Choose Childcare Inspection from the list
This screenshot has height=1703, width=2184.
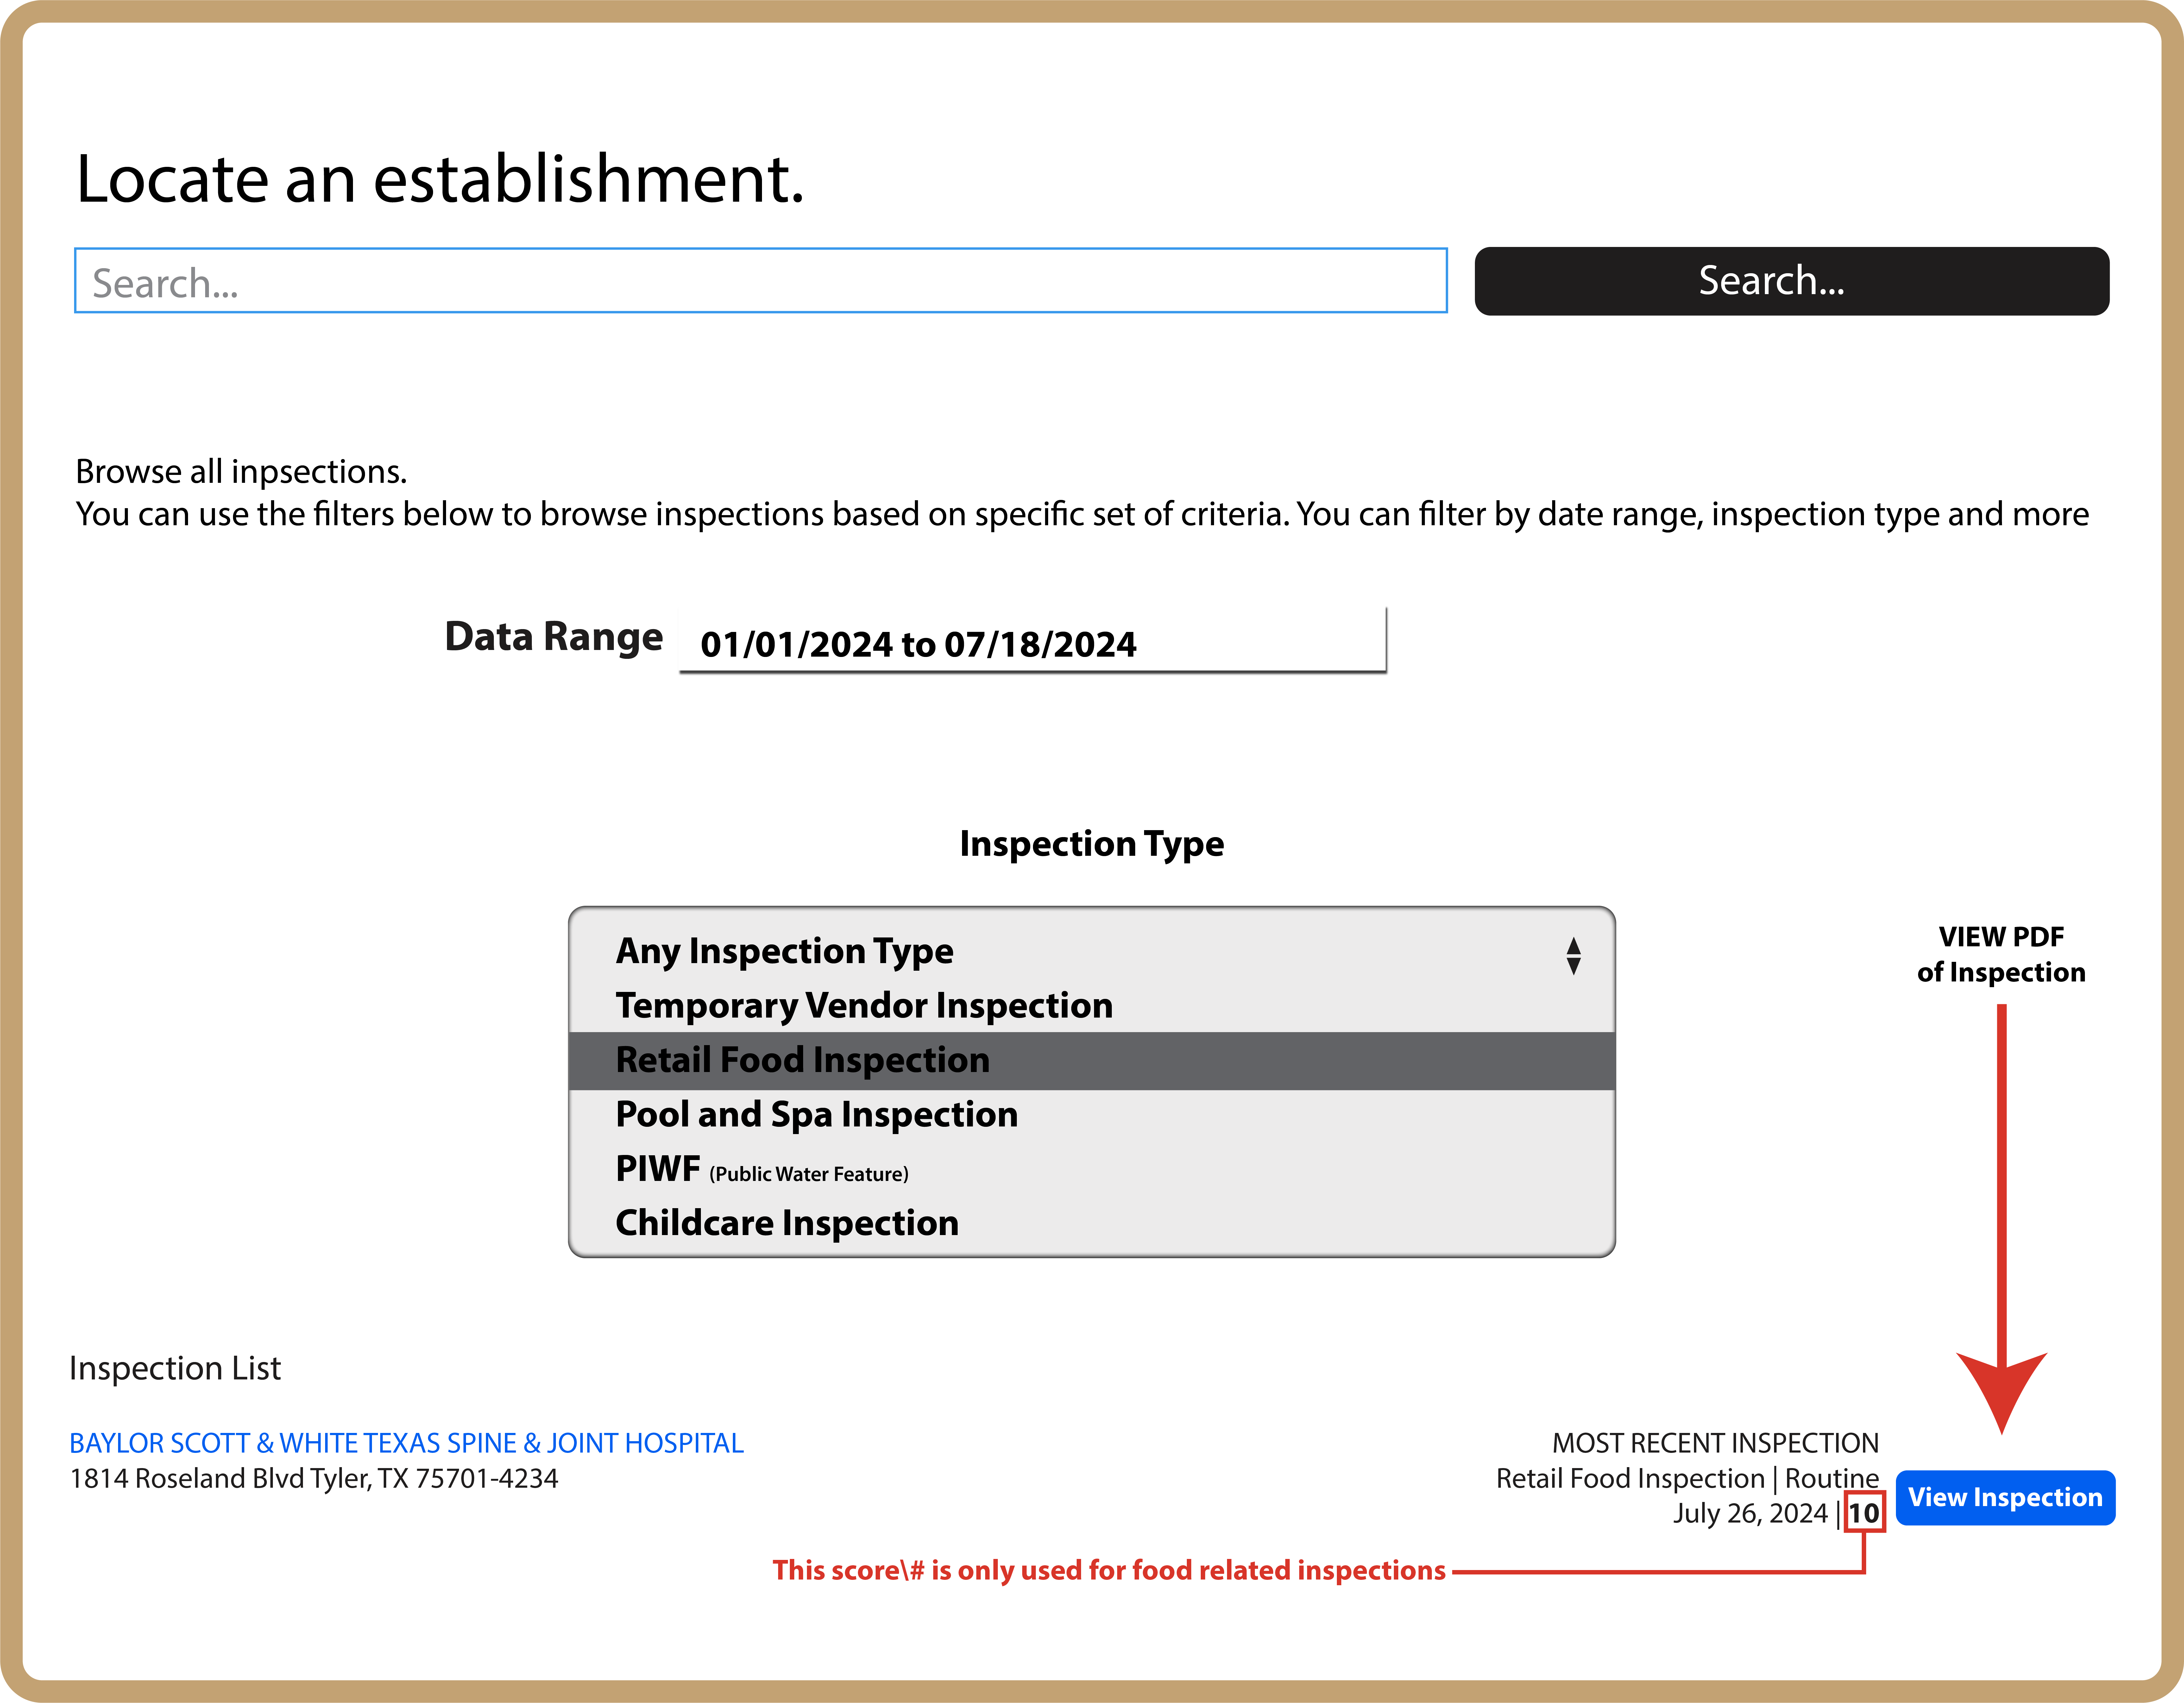(787, 1223)
